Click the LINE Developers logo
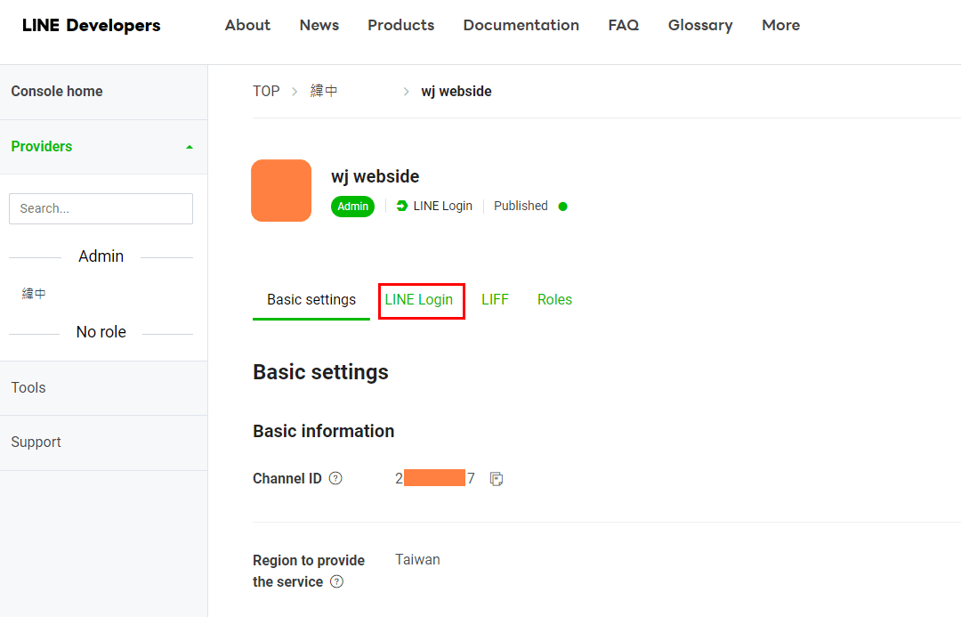 point(92,25)
